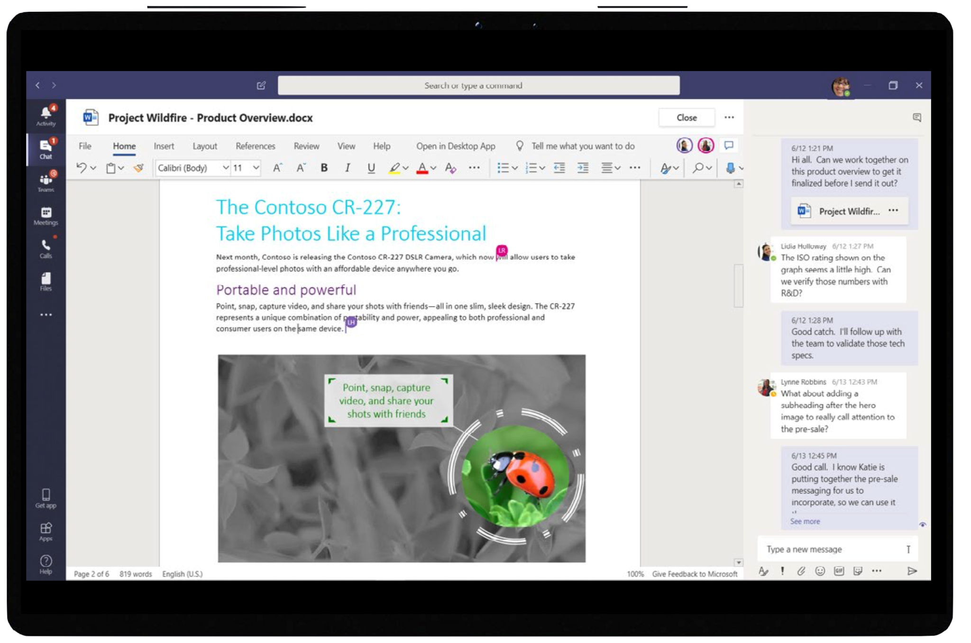The width and height of the screenshot is (971, 643).
Task: Insert an emoji in the message
Action: point(820,571)
